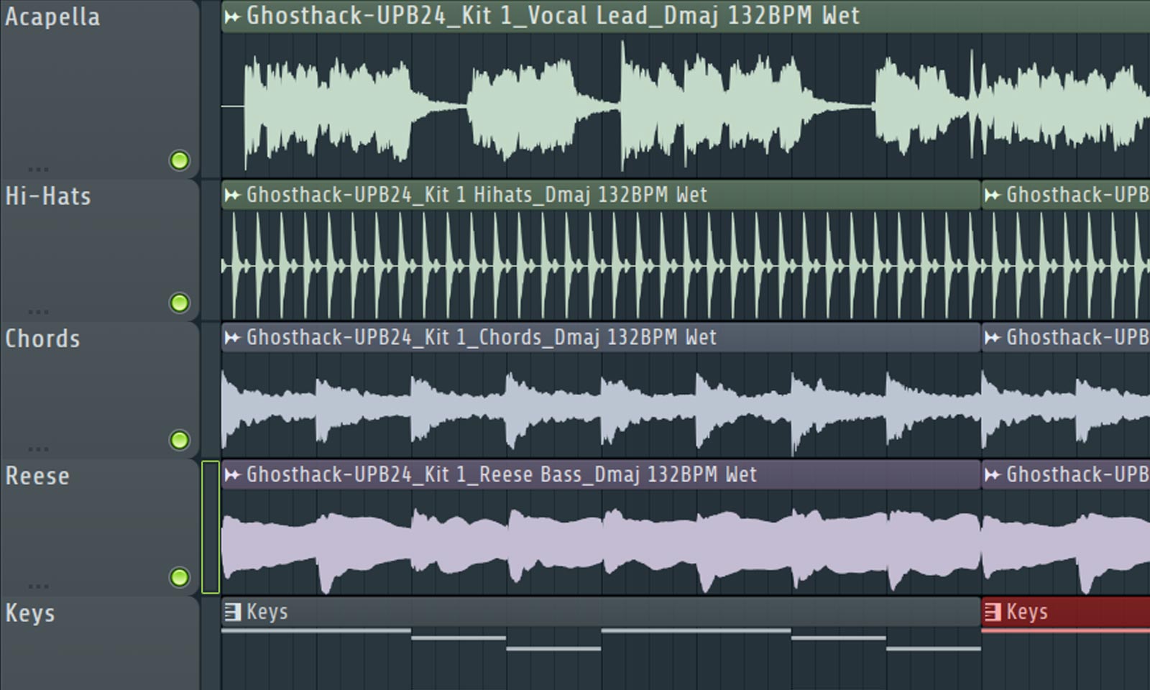Select the first Hihats clip title bar
This screenshot has height=690, width=1150.
601,195
